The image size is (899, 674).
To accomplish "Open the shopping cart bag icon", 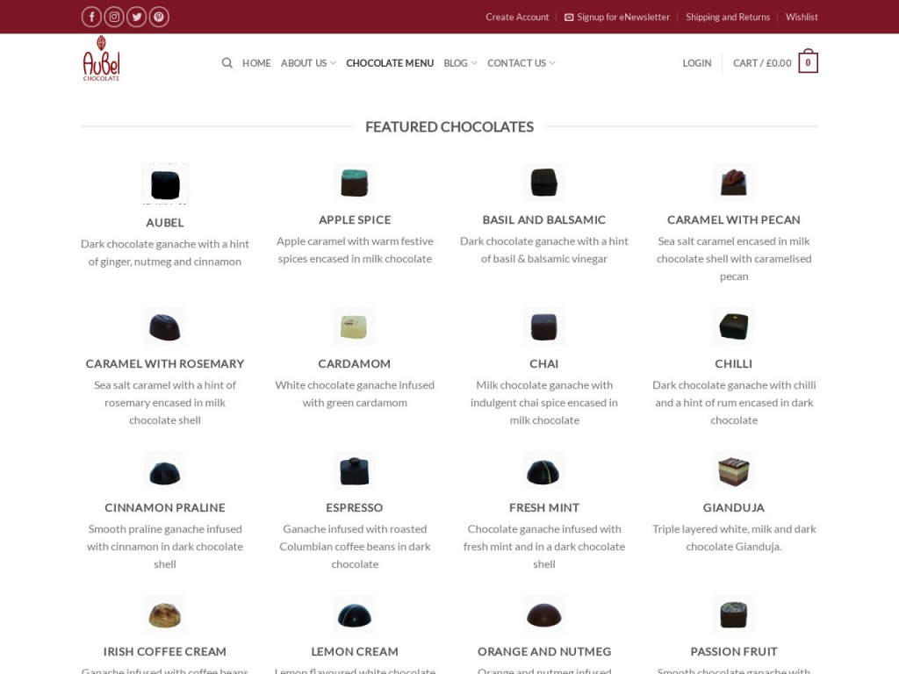I will [808, 63].
